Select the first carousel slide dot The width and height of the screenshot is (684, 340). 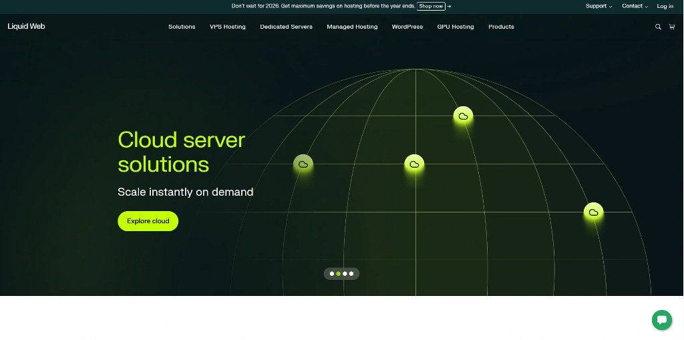332,274
